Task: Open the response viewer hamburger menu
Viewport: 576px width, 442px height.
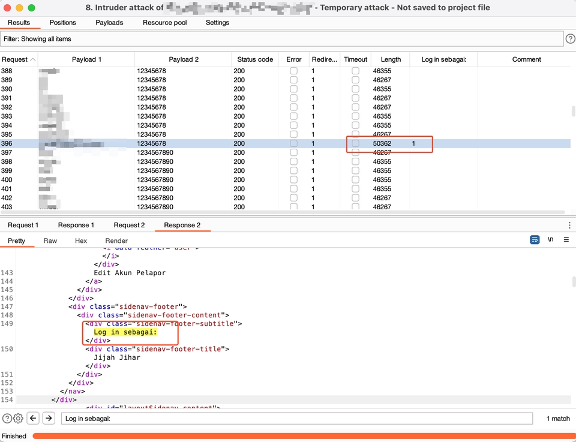Action: (x=566, y=239)
